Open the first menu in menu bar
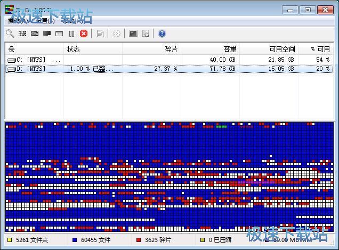 (16, 21)
